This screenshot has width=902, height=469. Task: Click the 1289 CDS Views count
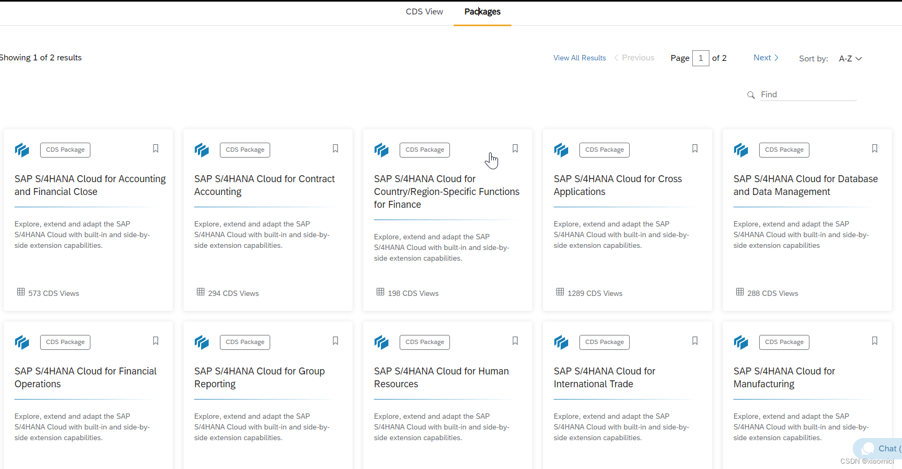(595, 293)
